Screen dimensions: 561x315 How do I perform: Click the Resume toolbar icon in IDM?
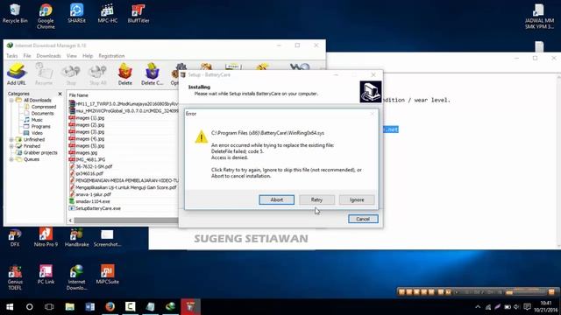click(44, 73)
